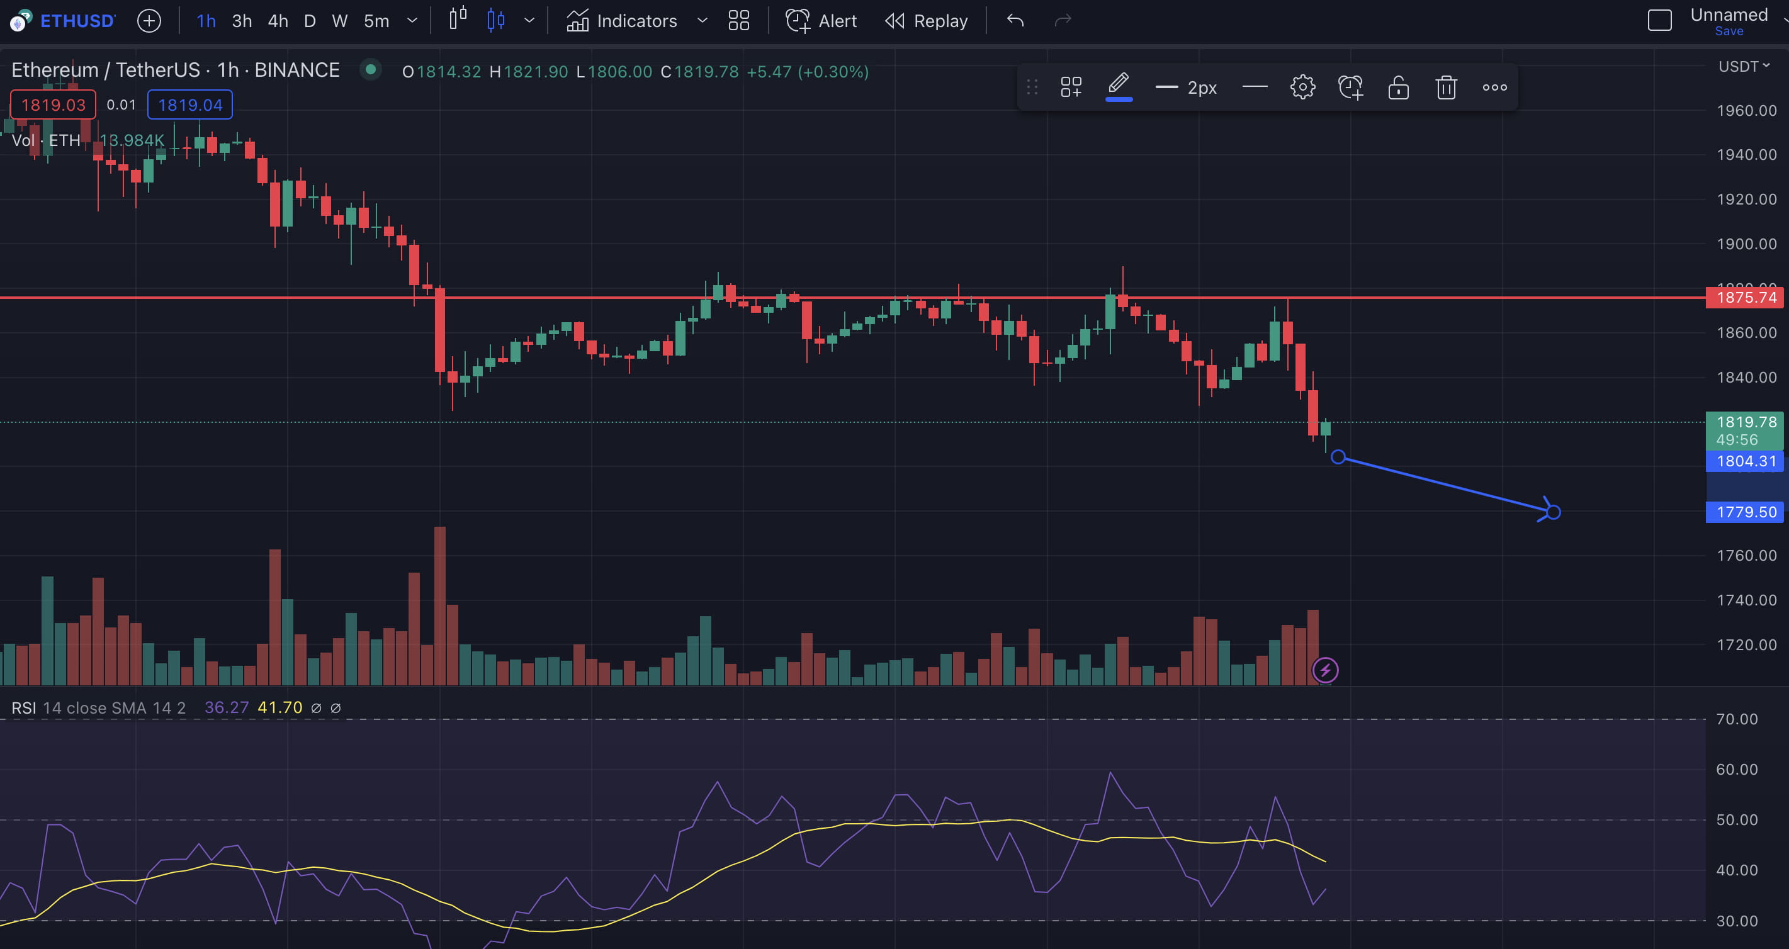Click the 1819.04 buy price button
1789x949 pixels.
[x=189, y=105]
